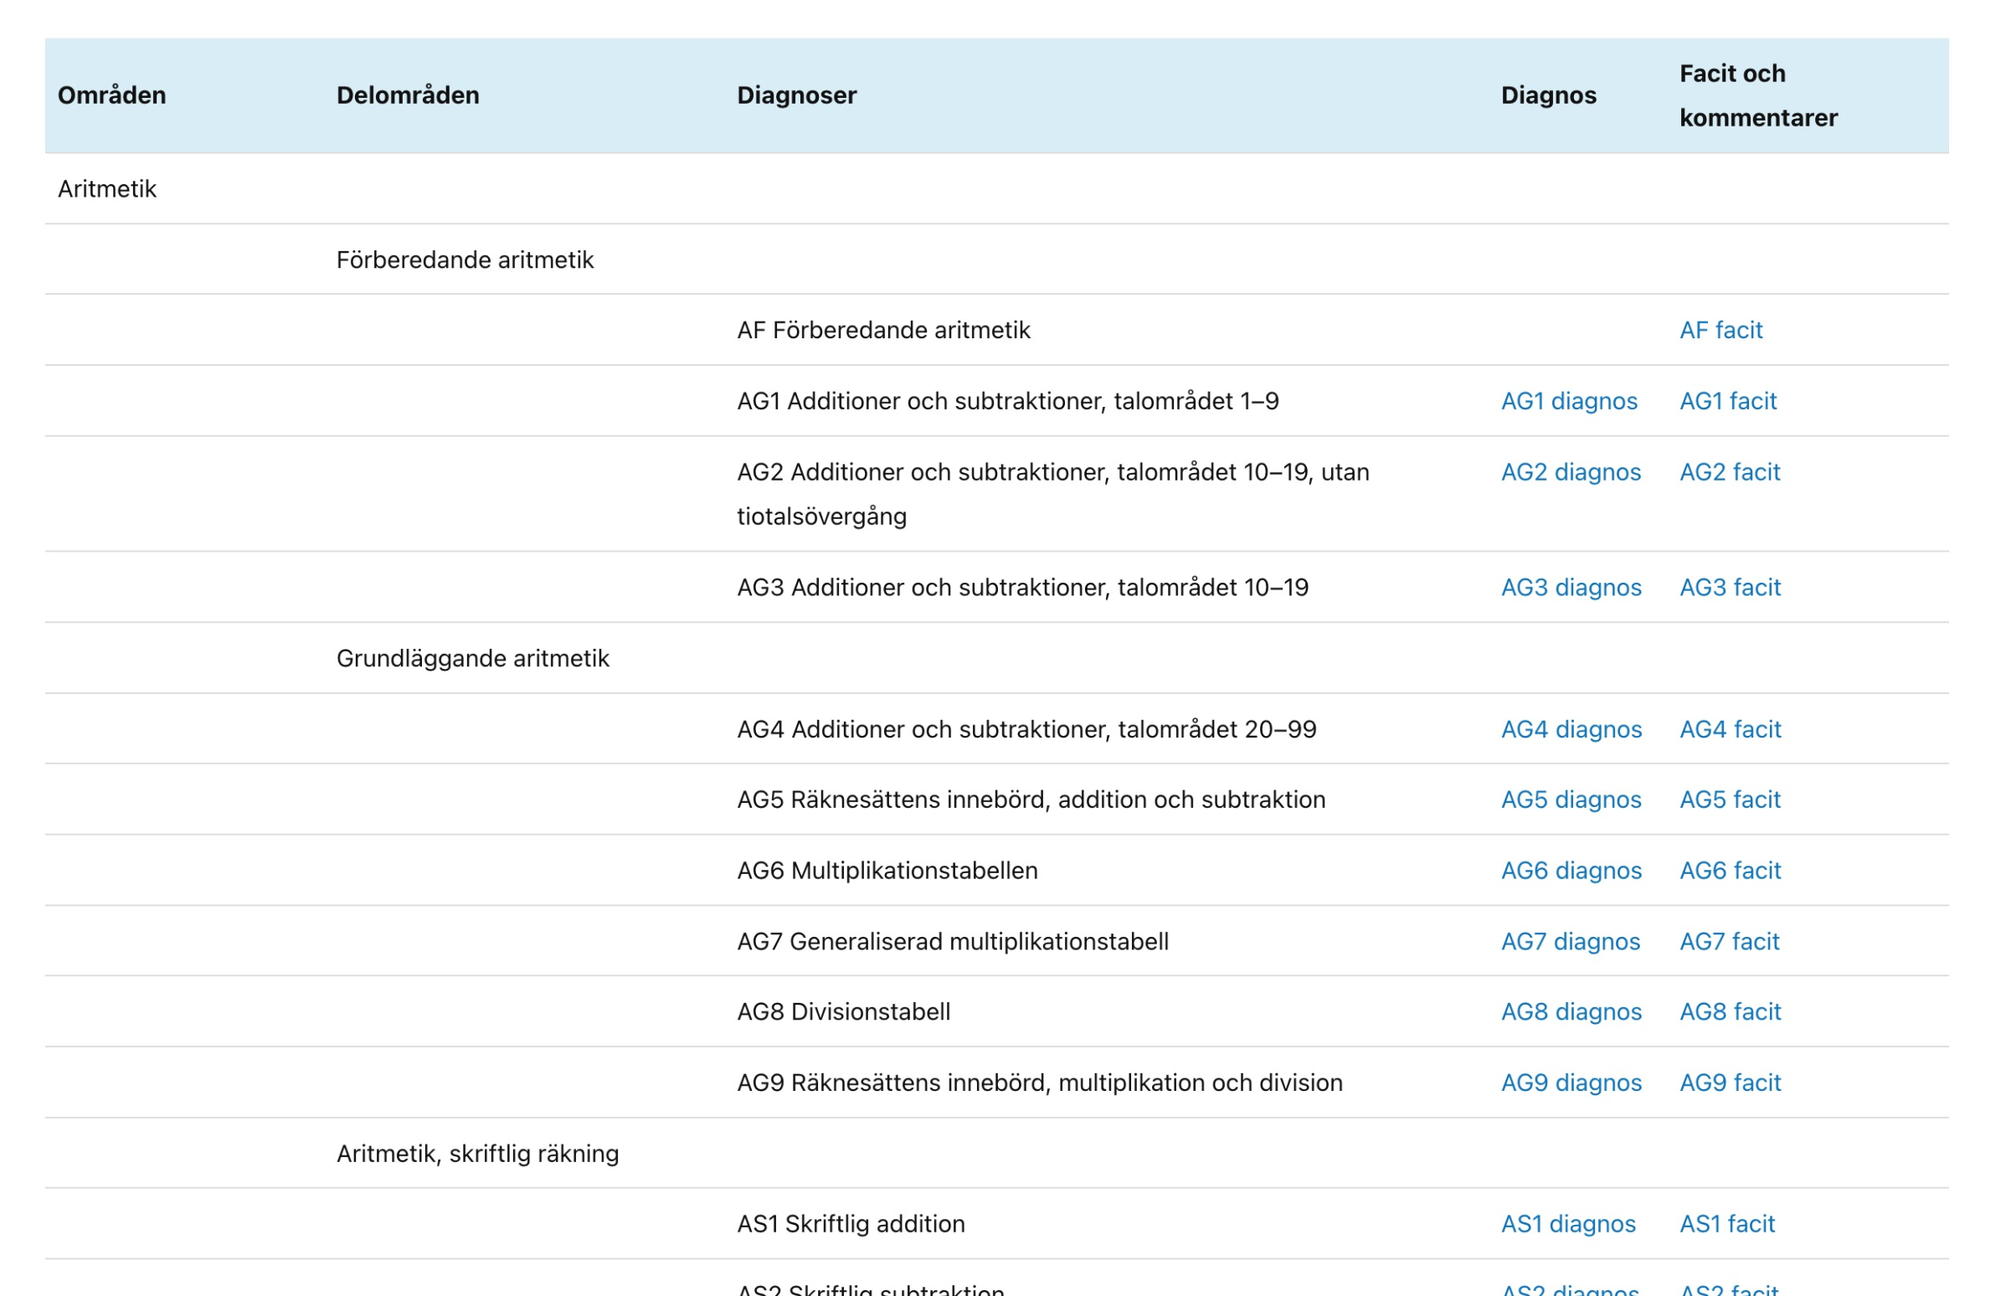Select the Aritmetik area row text
The width and height of the screenshot is (2006, 1296).
(x=107, y=188)
